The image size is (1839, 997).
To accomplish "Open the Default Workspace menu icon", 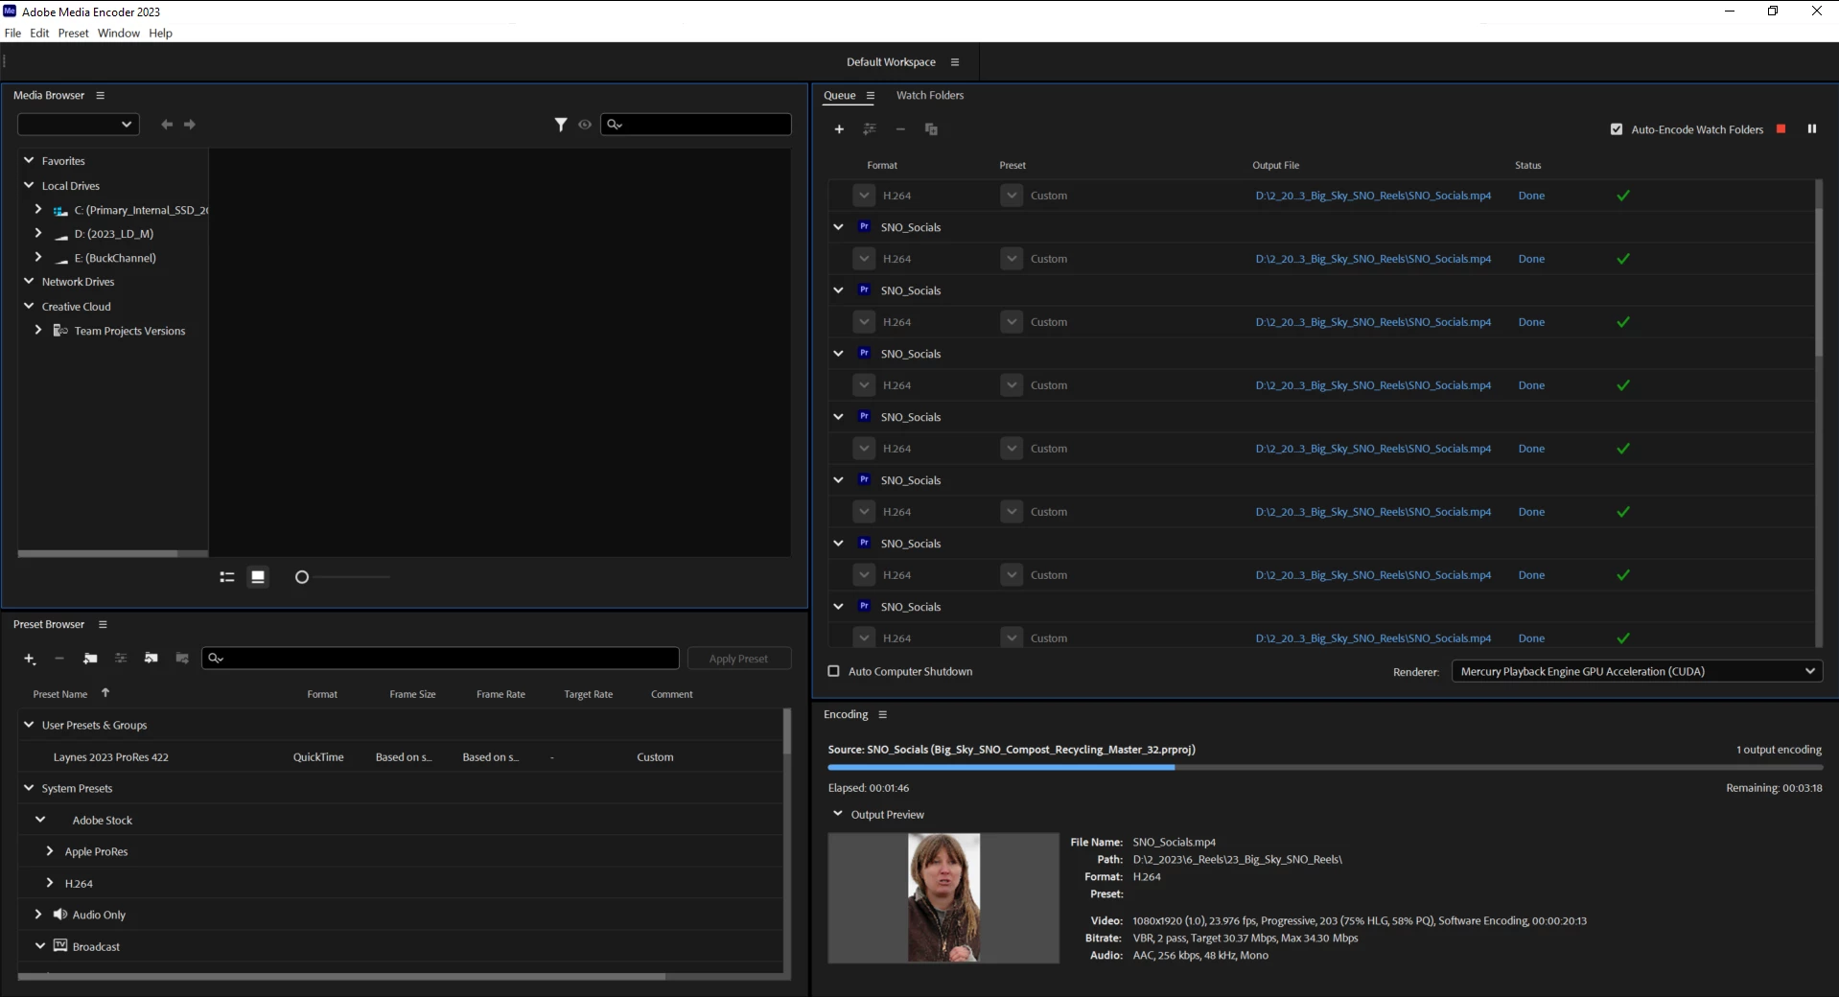I will point(955,62).
